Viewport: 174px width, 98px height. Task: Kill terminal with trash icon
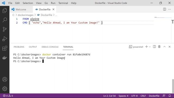(x=159, y=47)
